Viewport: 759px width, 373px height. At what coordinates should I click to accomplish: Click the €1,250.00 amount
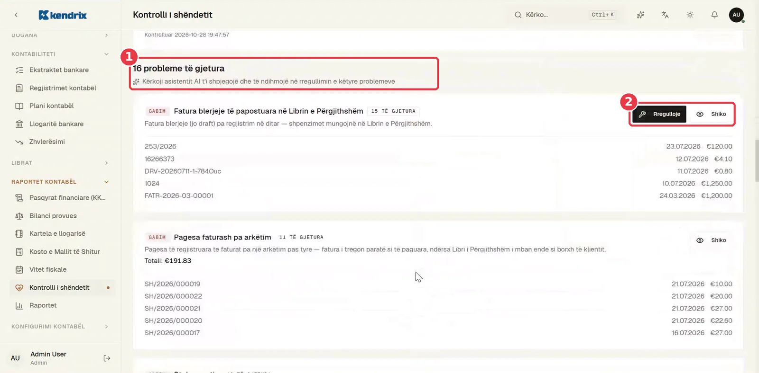[717, 184]
